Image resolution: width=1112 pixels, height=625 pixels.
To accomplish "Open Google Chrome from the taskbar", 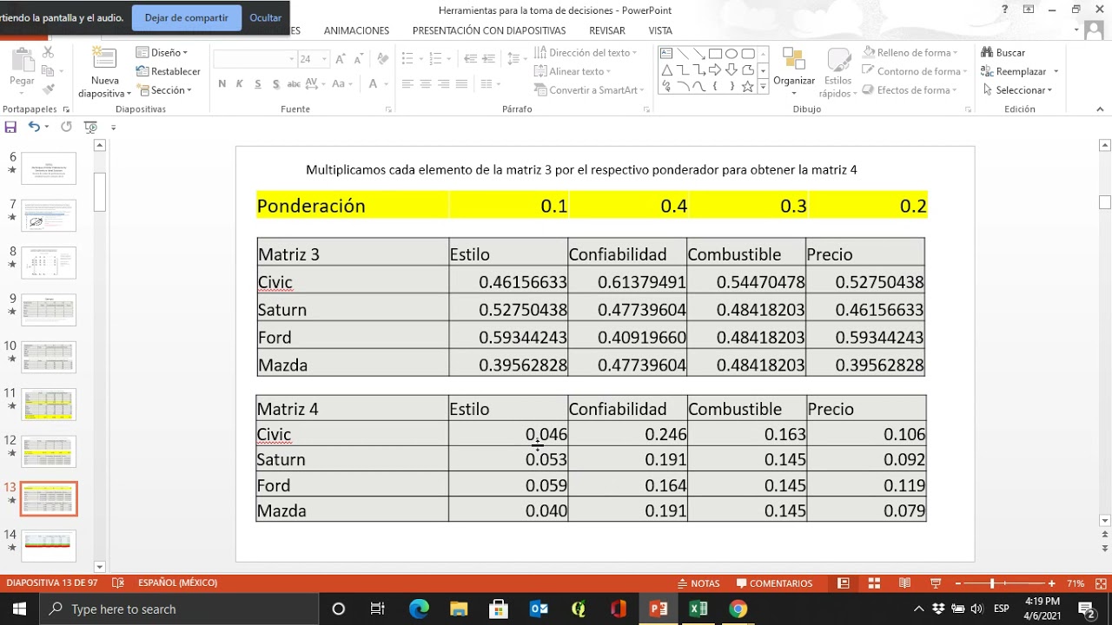I will click(x=738, y=609).
